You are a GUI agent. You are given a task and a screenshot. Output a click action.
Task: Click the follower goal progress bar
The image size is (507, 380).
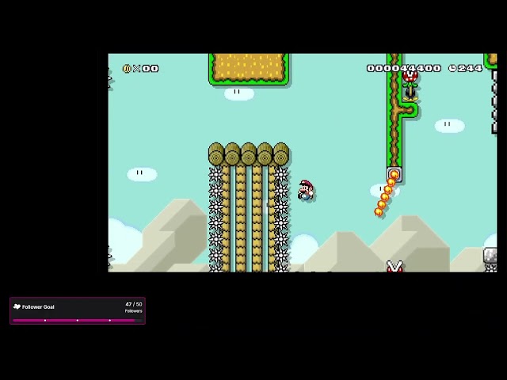click(x=78, y=321)
